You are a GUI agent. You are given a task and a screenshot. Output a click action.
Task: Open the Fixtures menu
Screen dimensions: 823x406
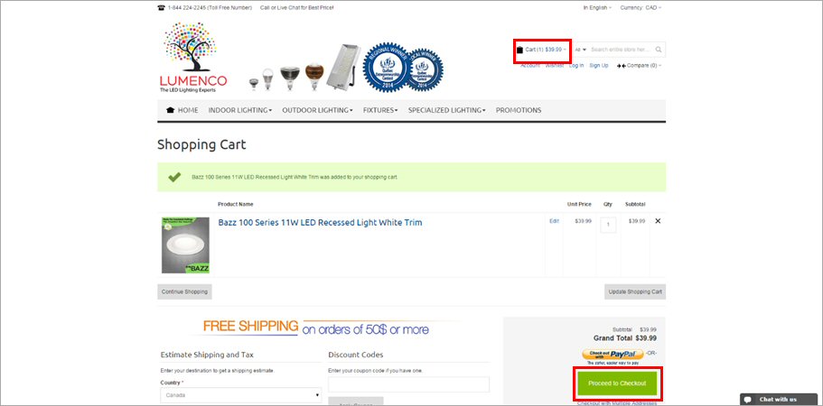click(380, 110)
